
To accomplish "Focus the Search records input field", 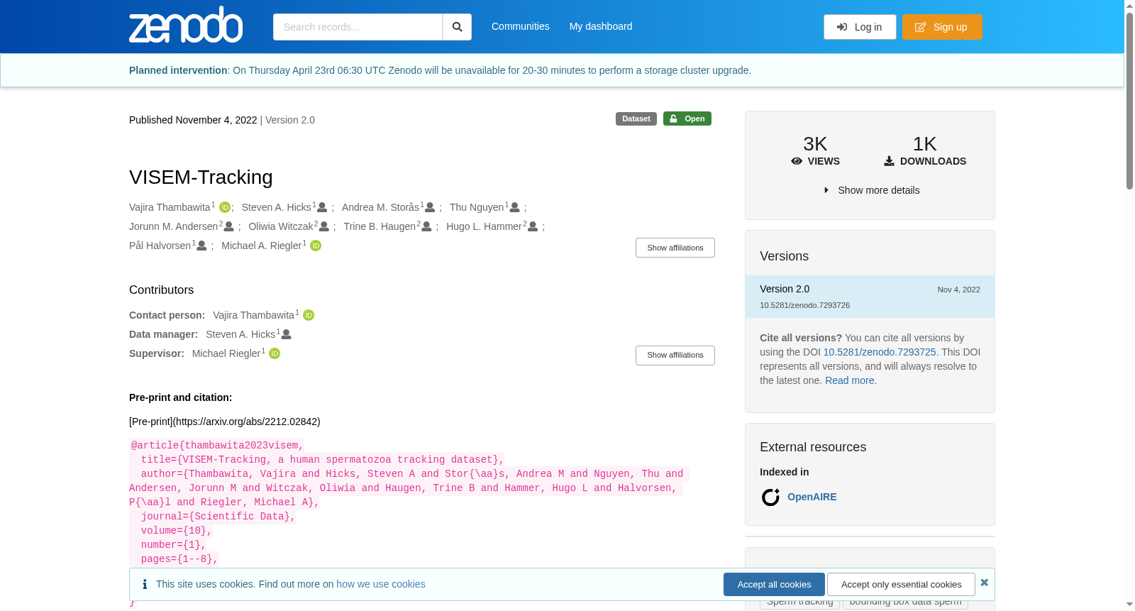I will pos(358,27).
